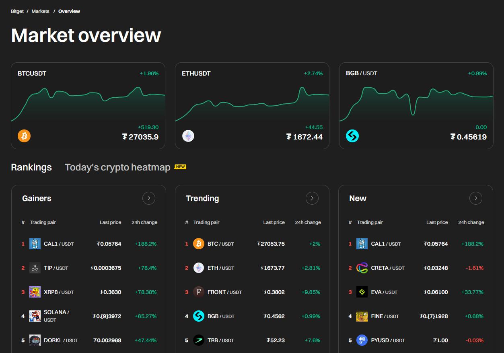The height and width of the screenshot is (353, 504).
Task: Click the +33.77% change for EVA
Action: [473, 292]
